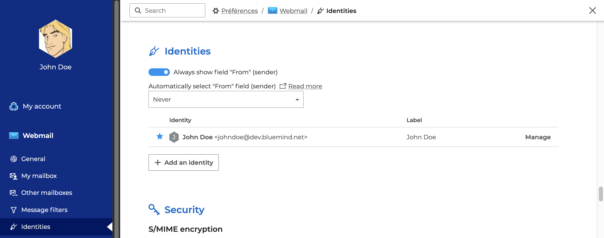604x238 pixels.
Task: Click the General settings icon
Action: point(14,159)
